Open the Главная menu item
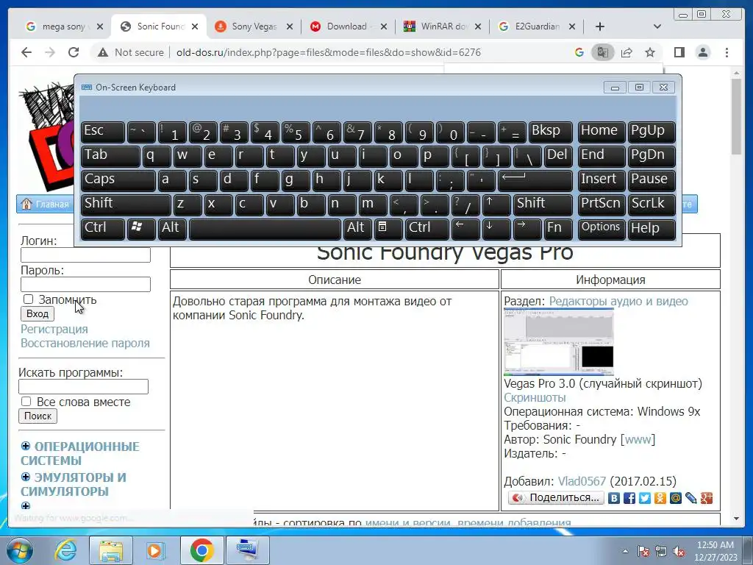Screen dimensions: 753x565 click(x=46, y=205)
